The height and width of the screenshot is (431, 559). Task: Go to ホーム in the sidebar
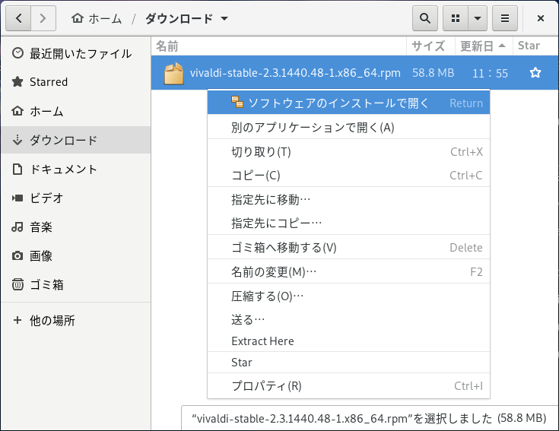[x=75, y=111]
